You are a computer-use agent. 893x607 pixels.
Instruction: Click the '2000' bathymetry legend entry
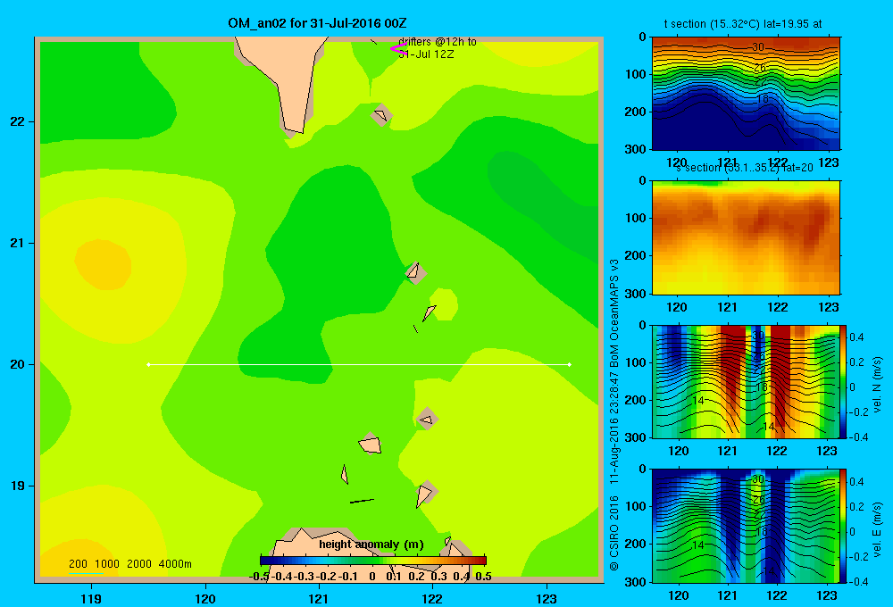pos(139,564)
